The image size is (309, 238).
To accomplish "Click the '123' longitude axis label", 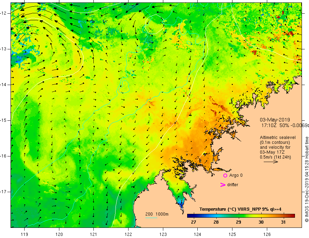I will point(163,234).
